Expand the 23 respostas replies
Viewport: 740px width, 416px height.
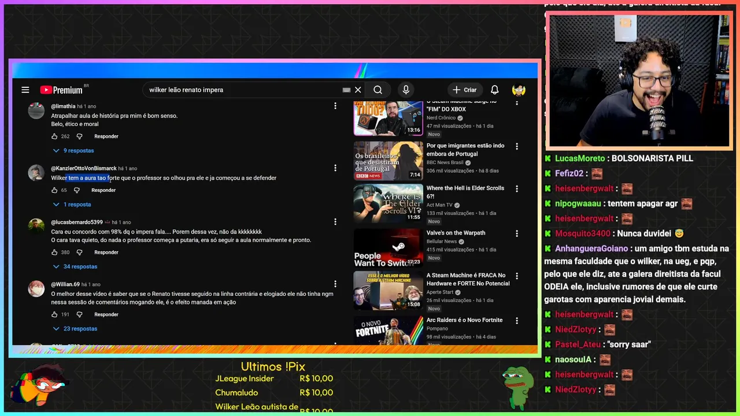75,329
